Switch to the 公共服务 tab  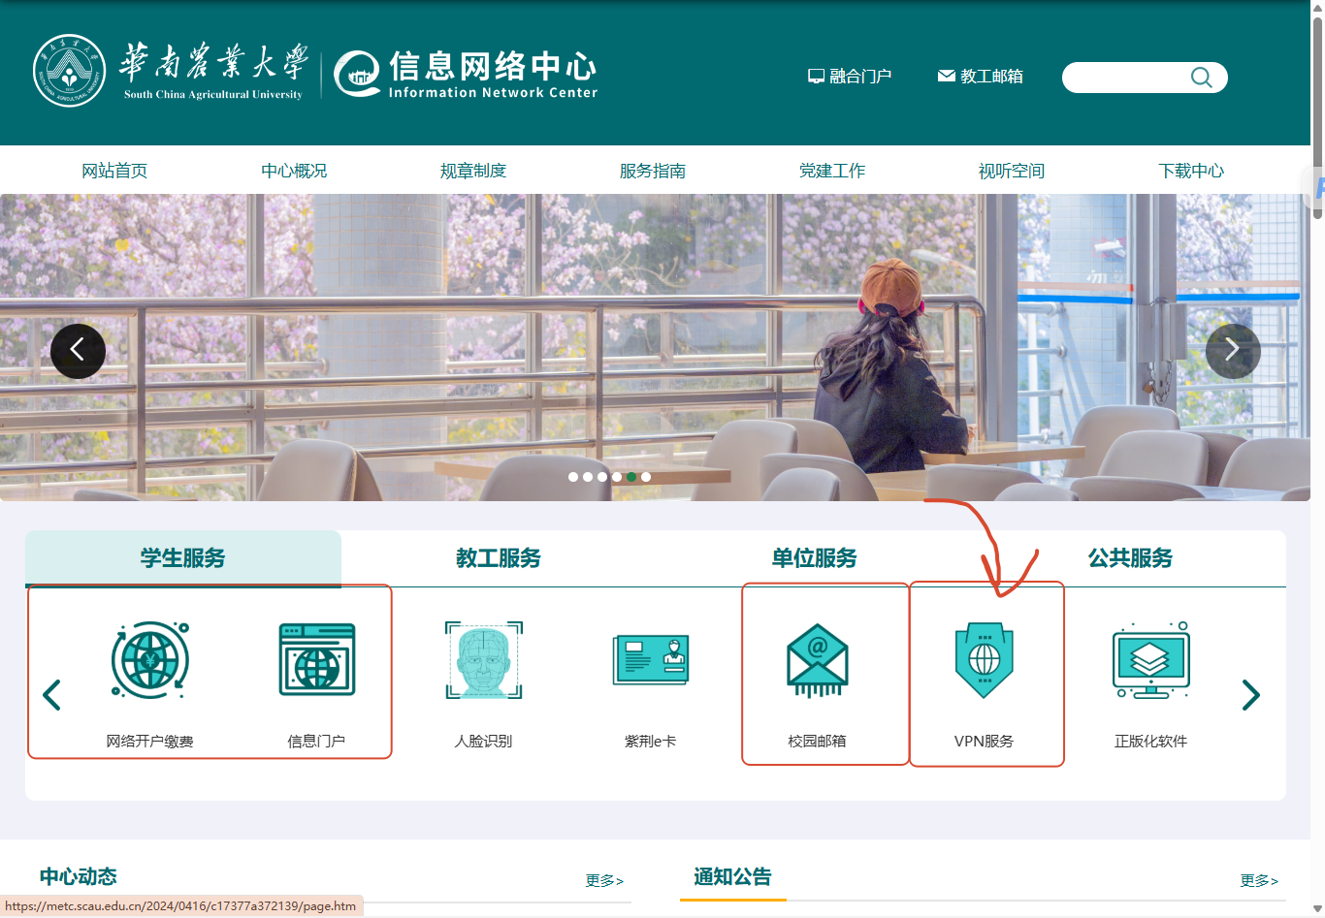1130,558
